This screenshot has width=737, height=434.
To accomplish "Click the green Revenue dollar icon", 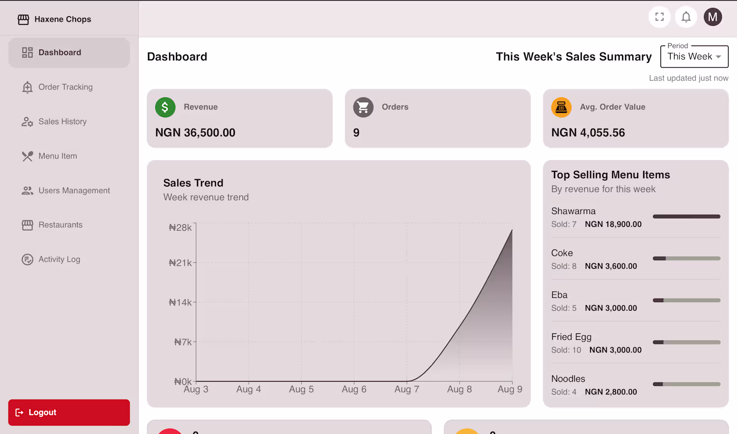I will (x=165, y=107).
